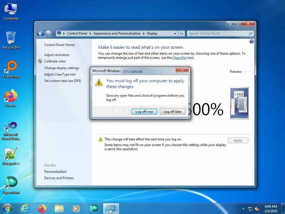Open Calibrate color link
285x214 pixels.
(x=55, y=61)
